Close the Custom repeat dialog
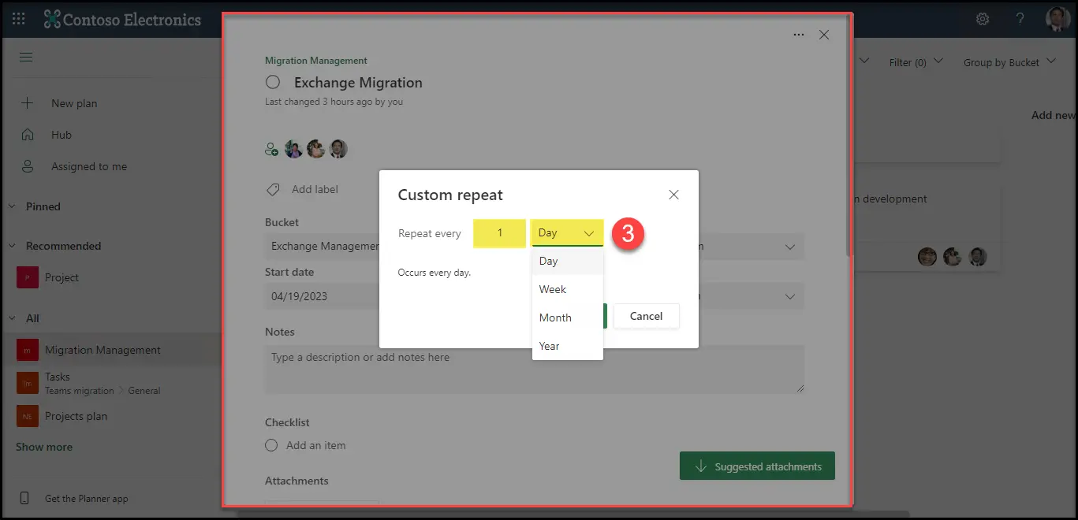Viewport: 1078px width, 520px height. click(673, 195)
